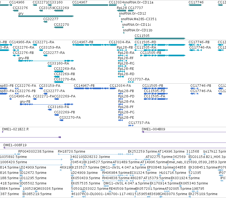Select EST AT02275.5prime

(x=148, y=160)
